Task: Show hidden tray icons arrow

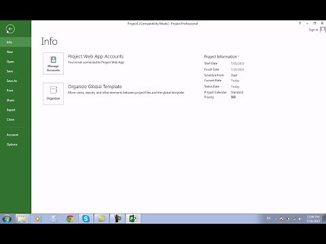Action: pos(276,219)
